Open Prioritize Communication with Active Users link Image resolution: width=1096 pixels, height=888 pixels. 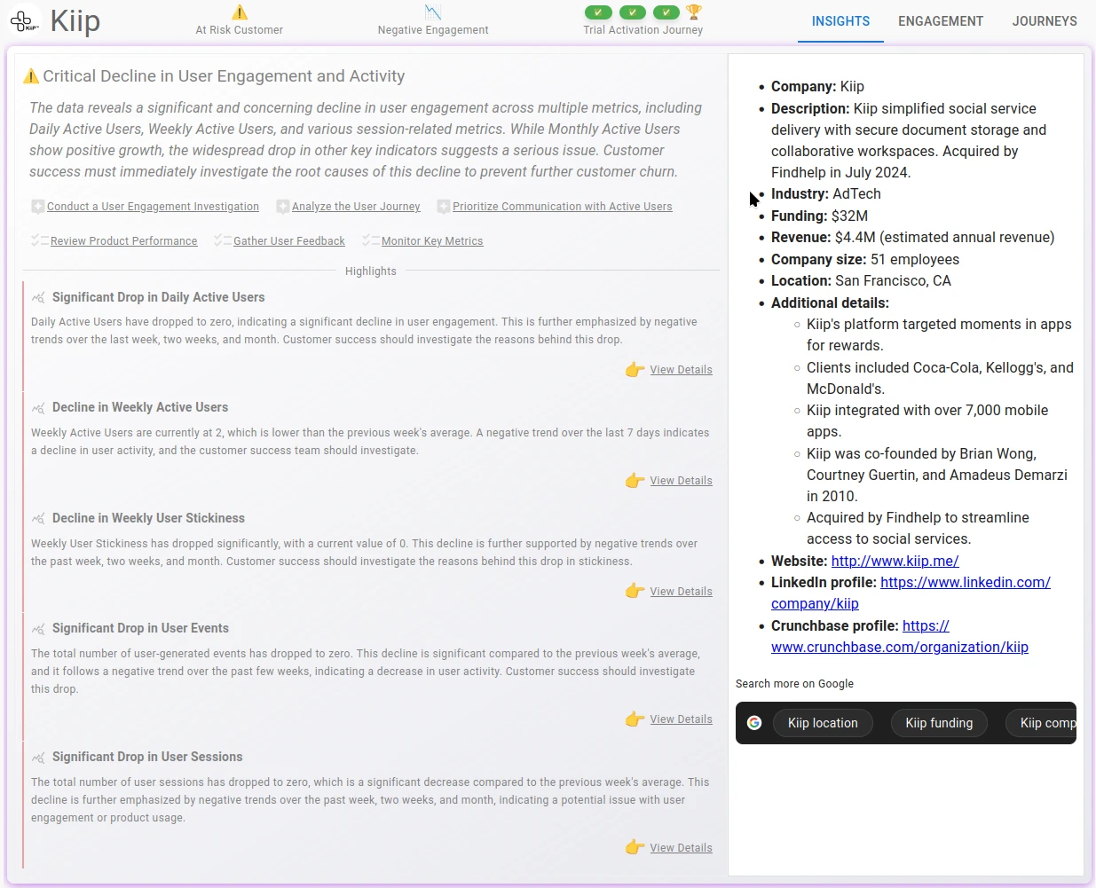click(x=563, y=207)
